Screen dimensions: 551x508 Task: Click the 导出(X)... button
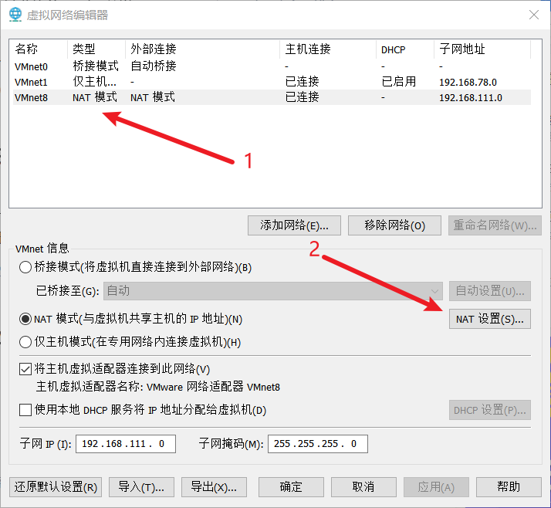214,487
